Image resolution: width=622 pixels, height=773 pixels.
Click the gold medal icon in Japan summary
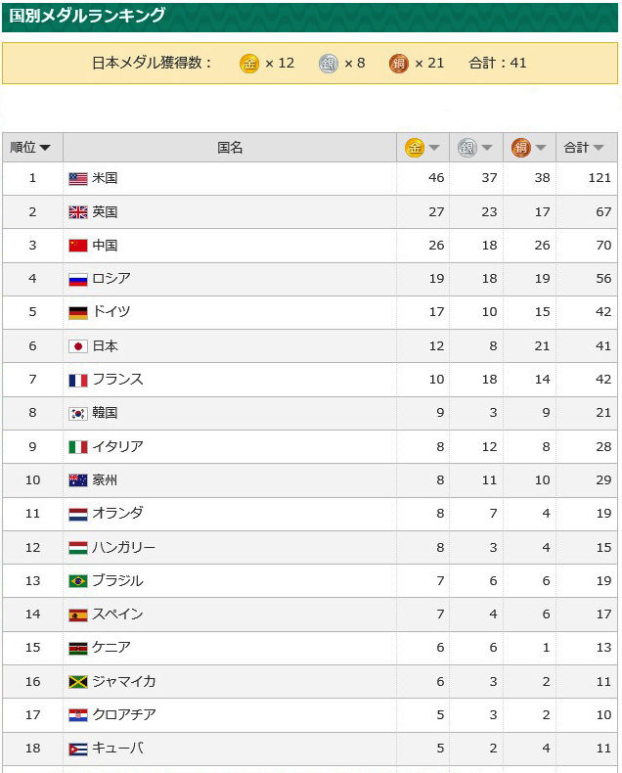[249, 63]
